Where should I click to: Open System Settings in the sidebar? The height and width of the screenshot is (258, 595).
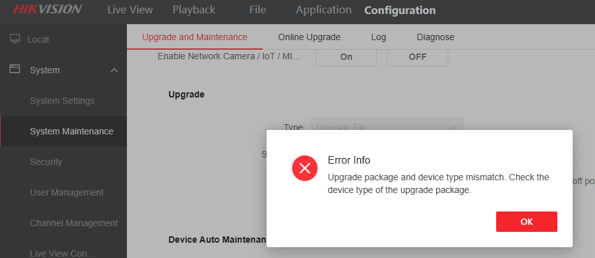(x=62, y=101)
